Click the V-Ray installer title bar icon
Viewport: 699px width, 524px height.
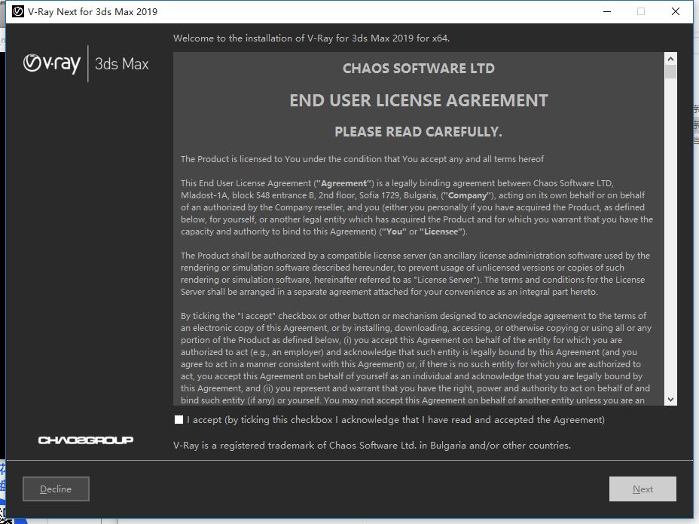[x=18, y=11]
